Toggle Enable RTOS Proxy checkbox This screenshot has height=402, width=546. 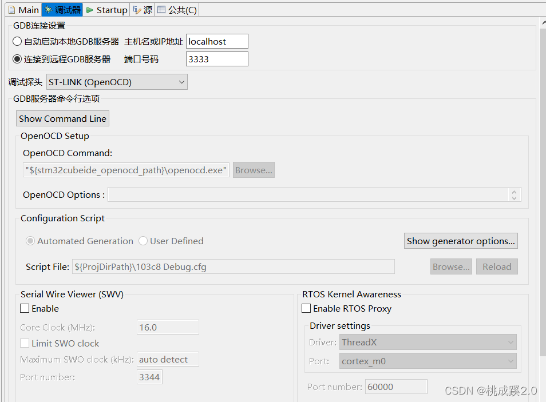(x=306, y=308)
